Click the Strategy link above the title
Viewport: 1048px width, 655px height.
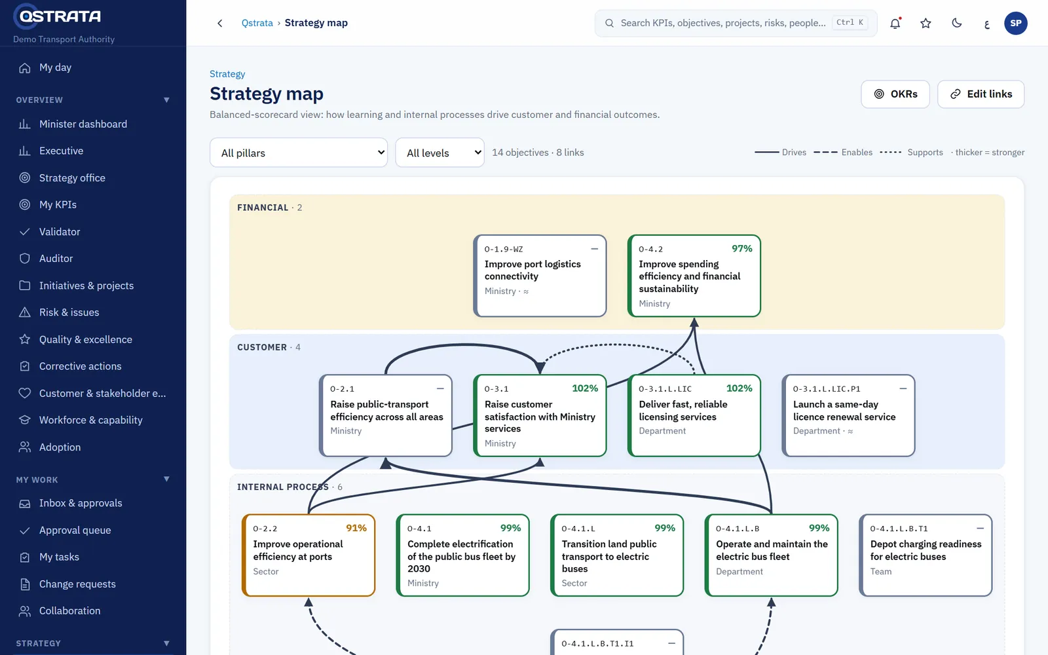click(x=227, y=74)
